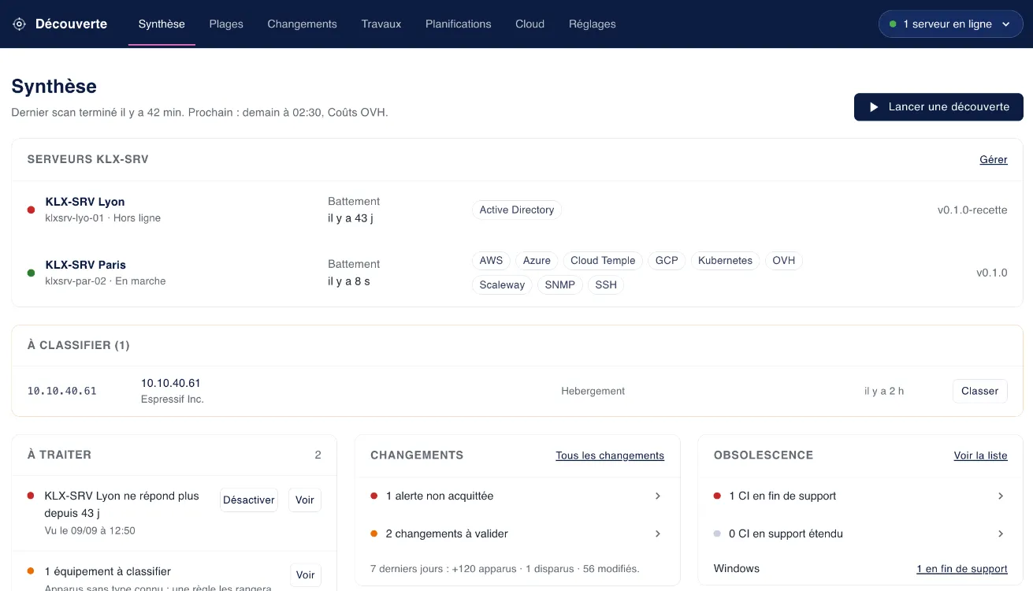Go to the Changements tab
This screenshot has width=1033, height=591.
pos(302,24)
